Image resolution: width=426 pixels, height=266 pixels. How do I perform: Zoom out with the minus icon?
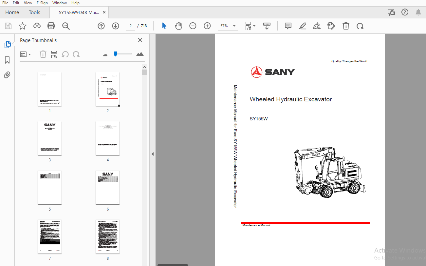[193, 26]
